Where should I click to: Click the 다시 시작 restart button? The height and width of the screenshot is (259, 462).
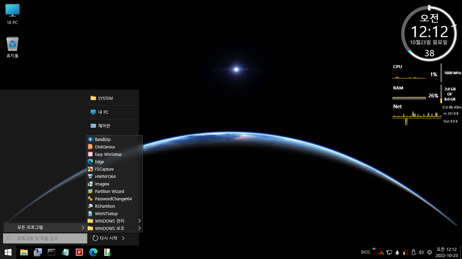coord(105,238)
